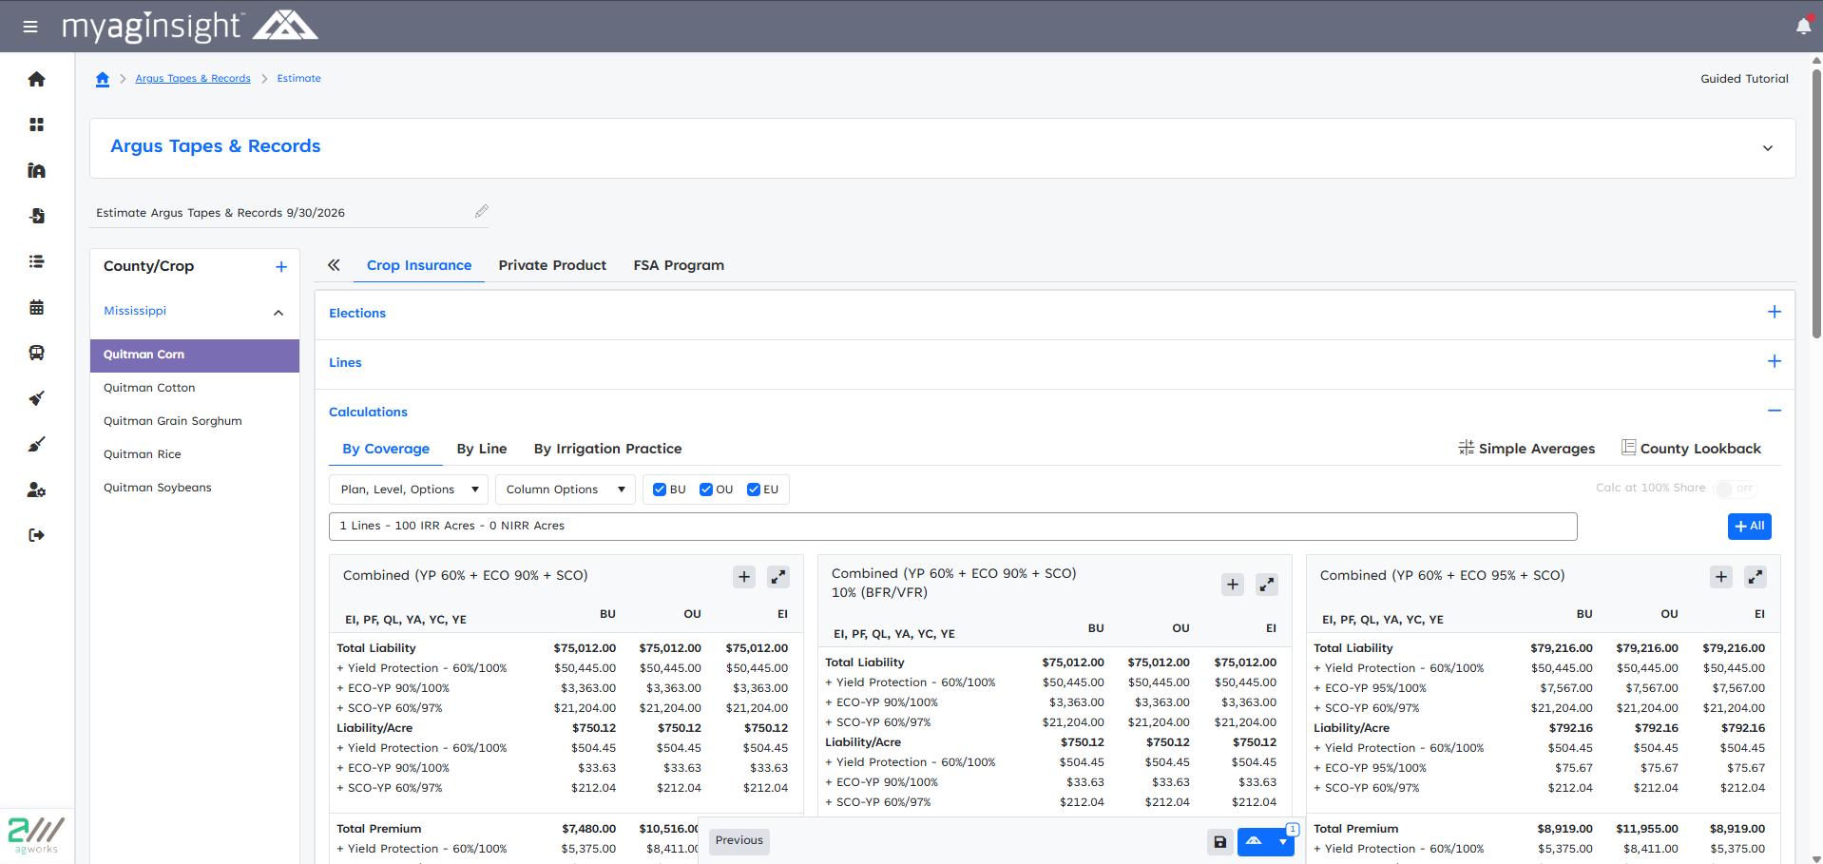Uncheck the BU checkbox
Image resolution: width=1823 pixels, height=864 pixels.
coord(660,490)
